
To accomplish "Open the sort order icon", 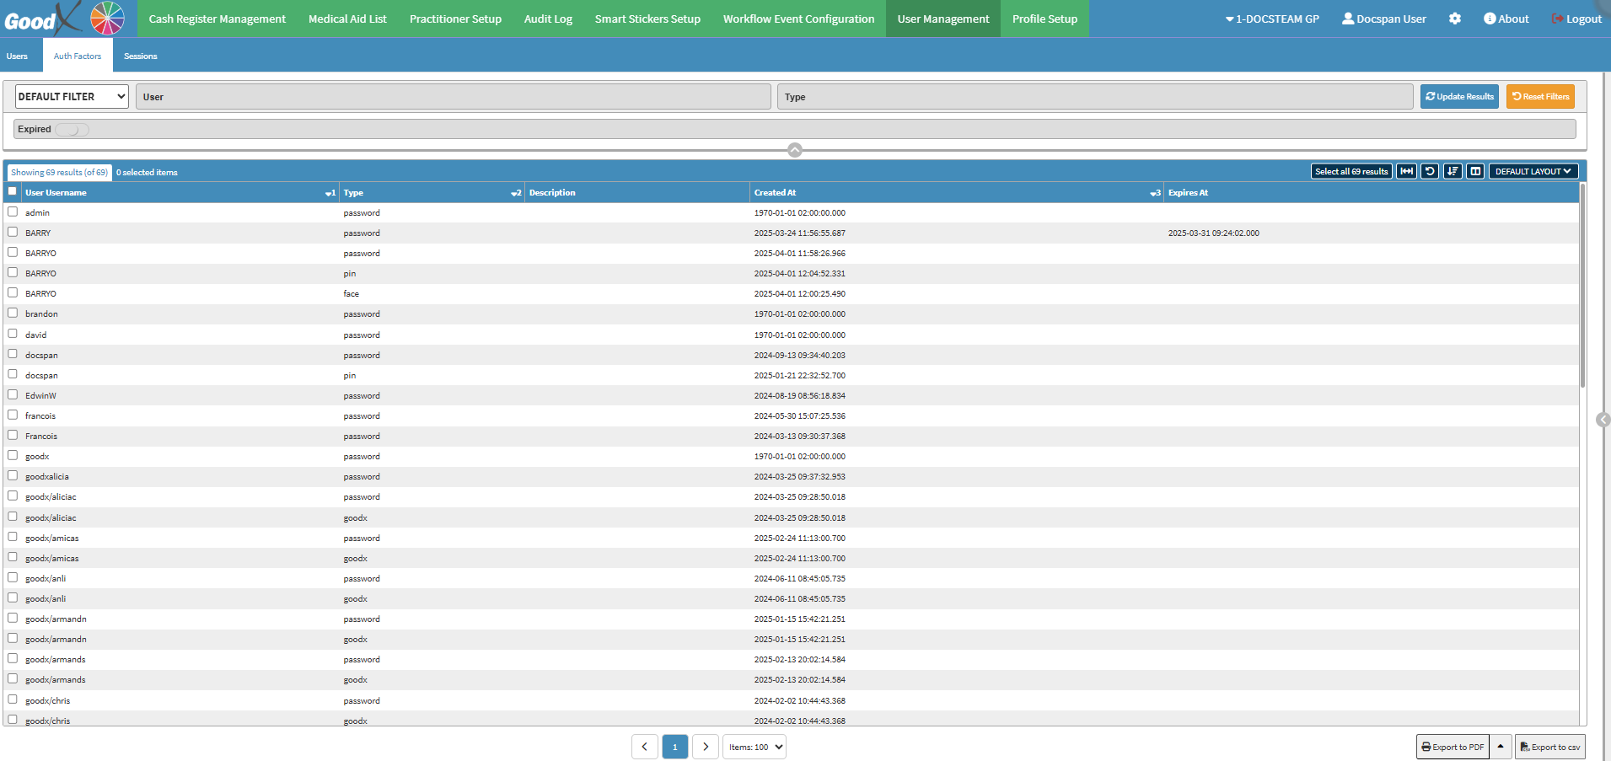I will 1453,171.
